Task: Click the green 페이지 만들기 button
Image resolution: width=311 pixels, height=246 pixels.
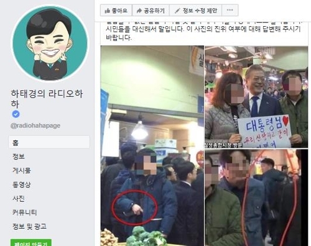Action: [31, 243]
